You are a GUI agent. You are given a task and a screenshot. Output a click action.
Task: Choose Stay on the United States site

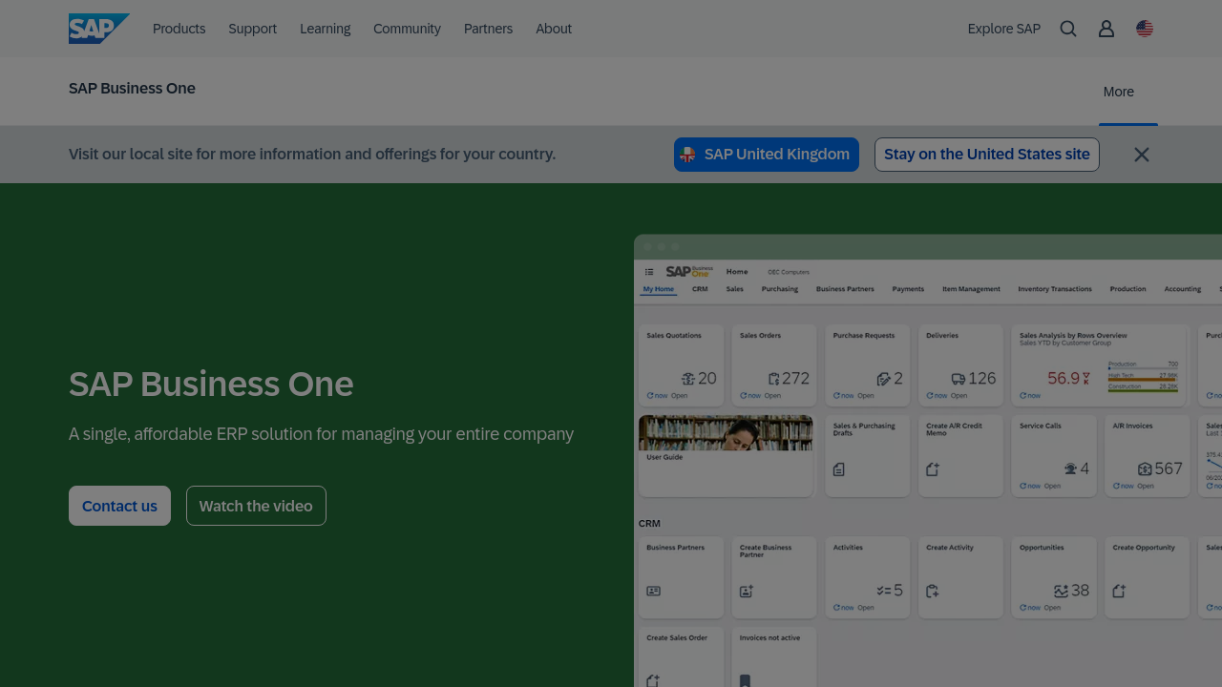tap(986, 155)
